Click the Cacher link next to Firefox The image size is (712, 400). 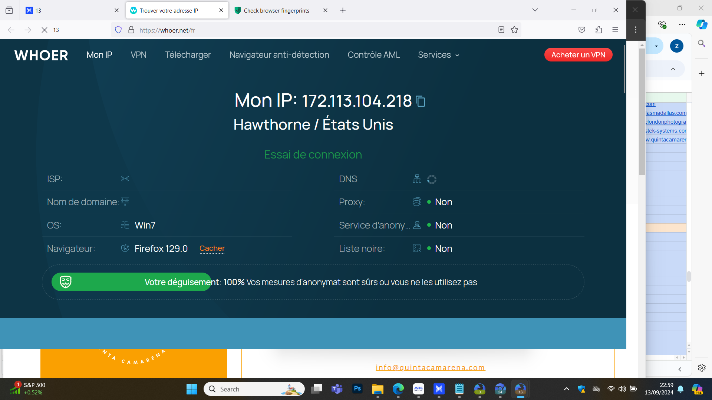click(212, 249)
